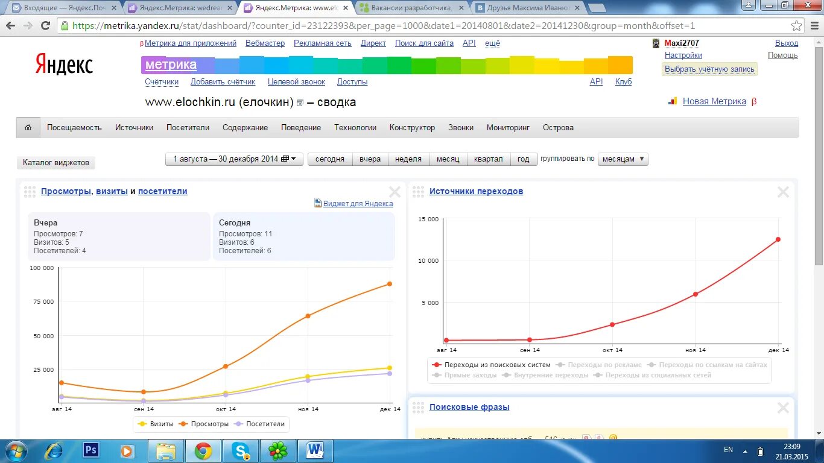Click the browser back arrow

point(10,26)
